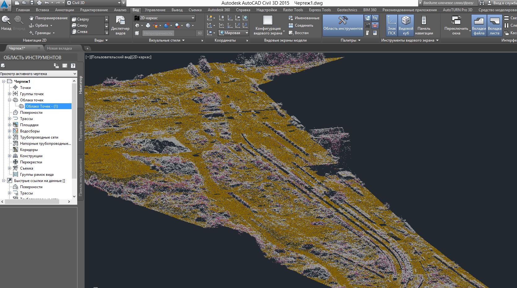The image size is (517, 288).
Task: Expand the Группы точек tree node
Action: [10, 94]
